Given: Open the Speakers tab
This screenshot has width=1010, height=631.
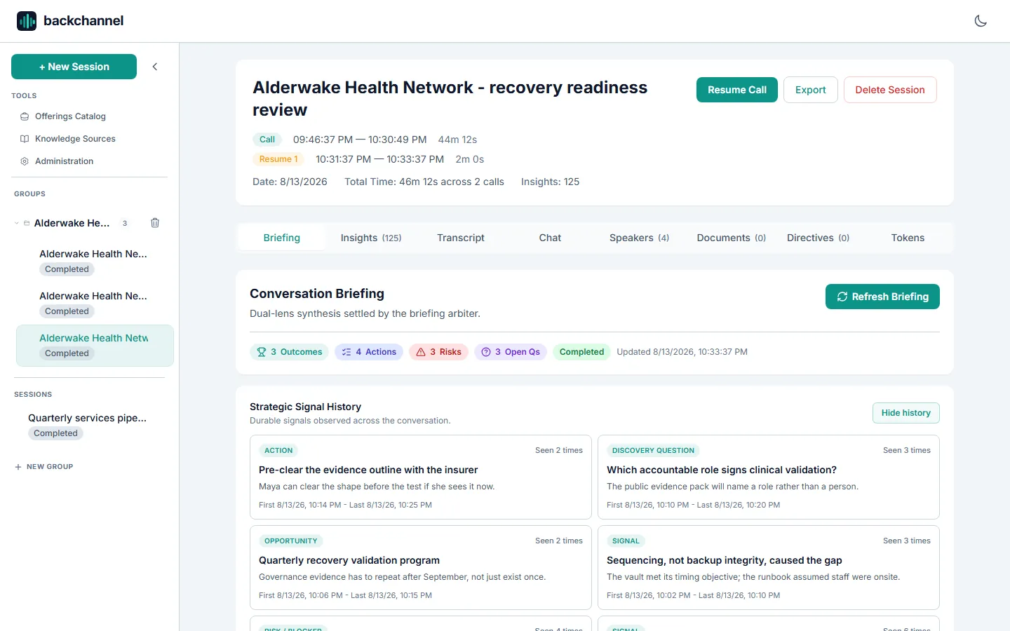Looking at the screenshot, I should click(639, 238).
